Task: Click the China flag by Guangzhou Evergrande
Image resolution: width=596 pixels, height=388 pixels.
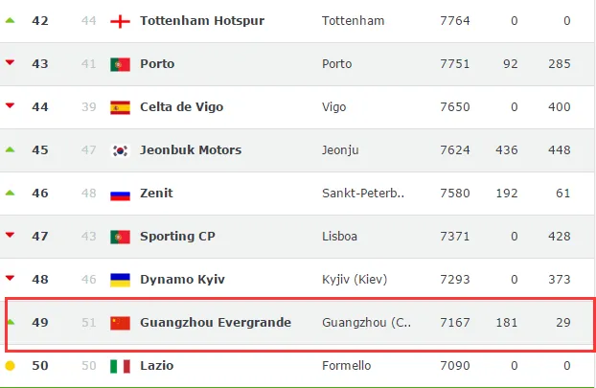Action: 120,323
